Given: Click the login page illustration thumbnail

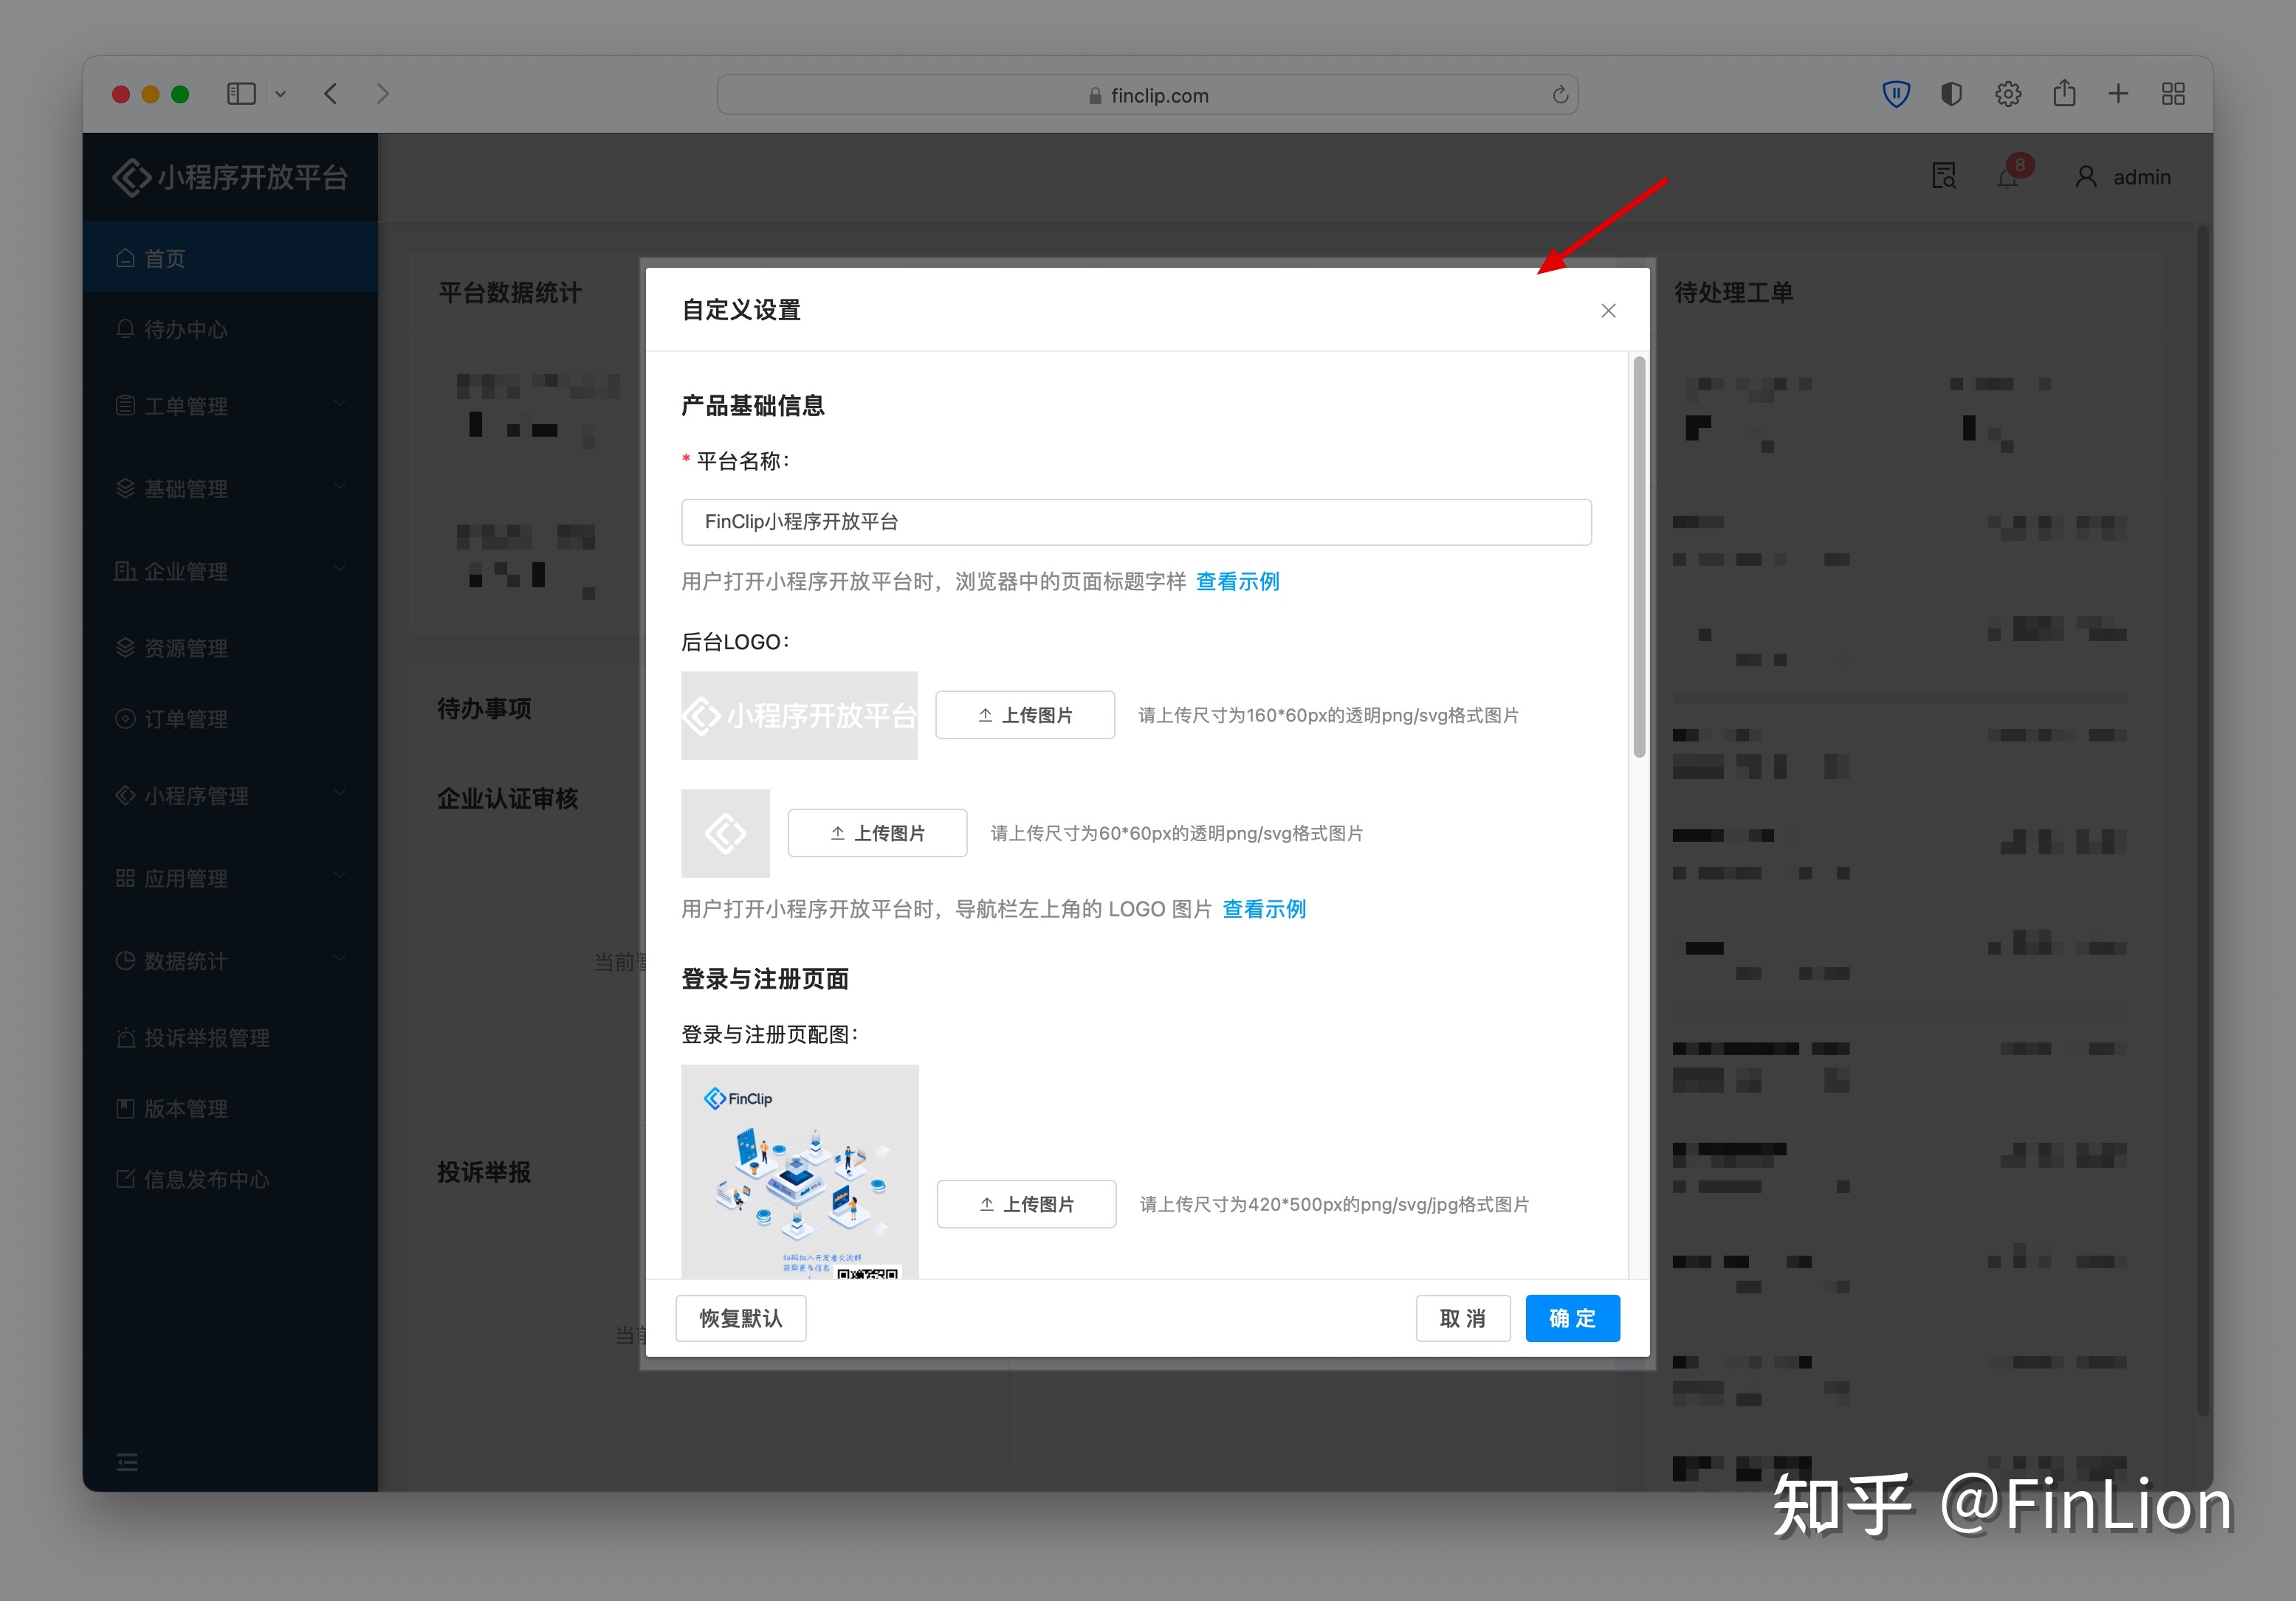Looking at the screenshot, I should [x=799, y=1172].
